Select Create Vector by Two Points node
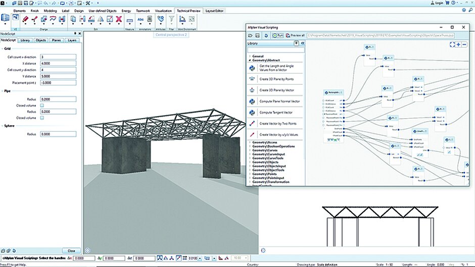This screenshot has height=267, width=475. pos(276,124)
